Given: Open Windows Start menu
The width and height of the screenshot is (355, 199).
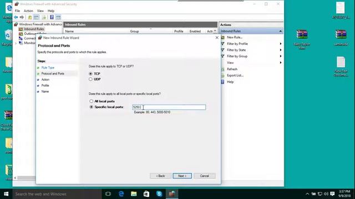Looking at the screenshot, I should (x=6, y=194).
